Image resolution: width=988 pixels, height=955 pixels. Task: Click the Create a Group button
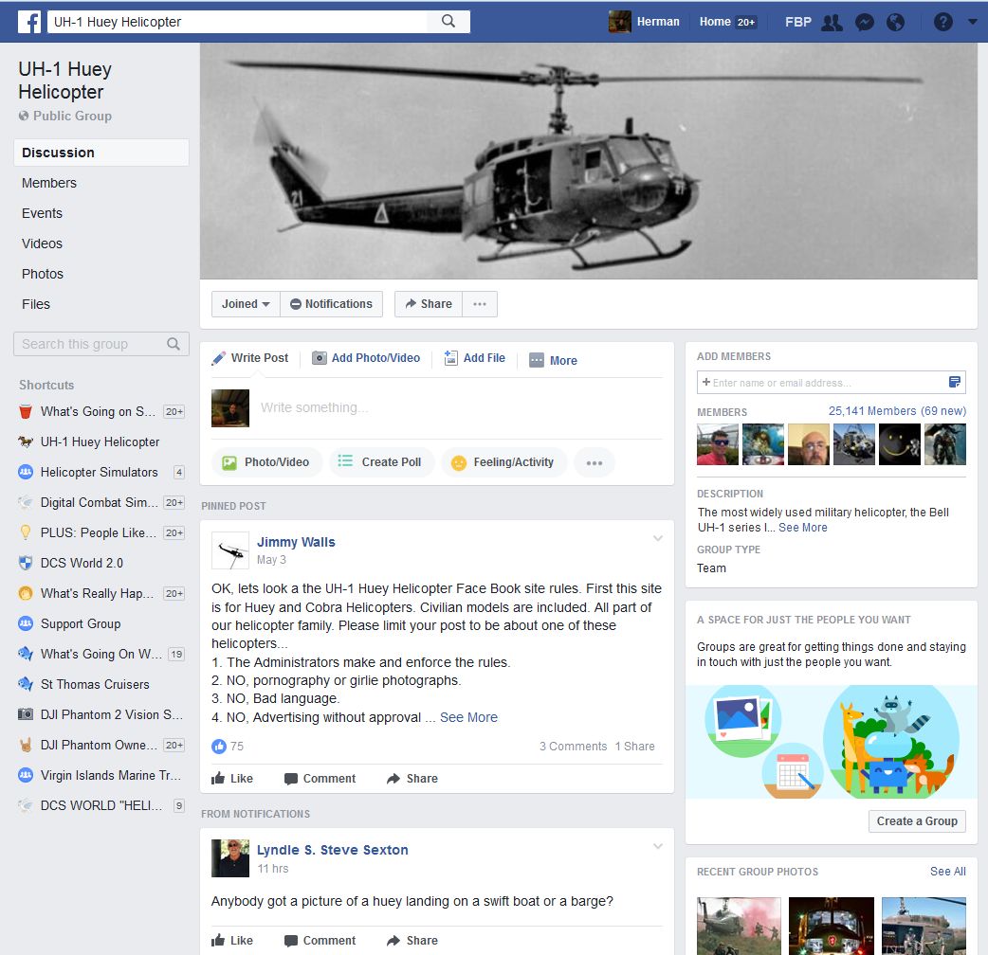click(917, 820)
